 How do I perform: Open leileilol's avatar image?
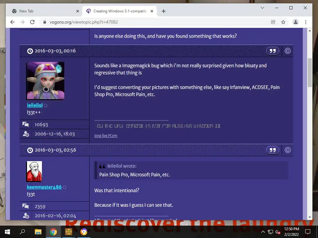click(45, 81)
